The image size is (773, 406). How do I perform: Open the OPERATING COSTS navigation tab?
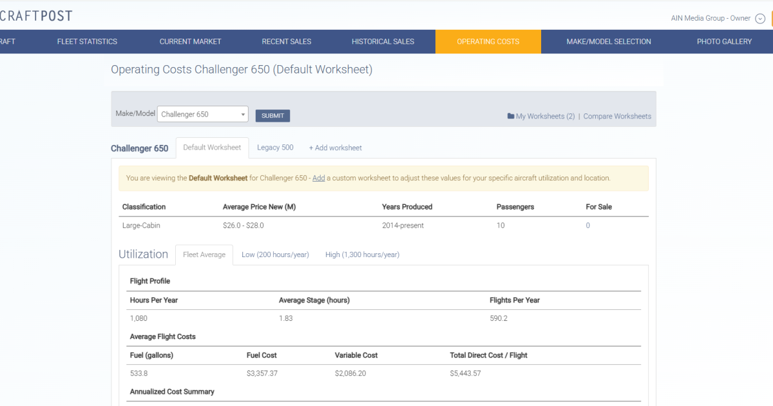tap(488, 41)
